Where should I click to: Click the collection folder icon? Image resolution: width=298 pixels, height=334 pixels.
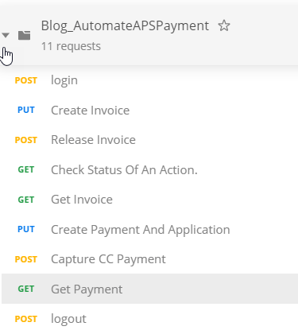click(25, 35)
